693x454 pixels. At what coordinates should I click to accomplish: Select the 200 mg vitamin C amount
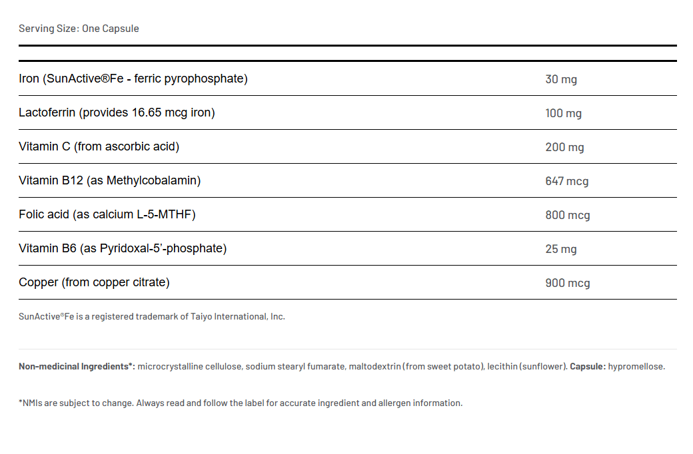tap(564, 147)
